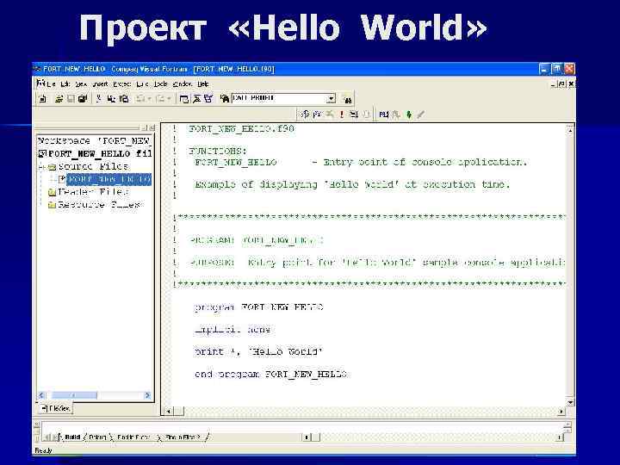Click the Cut scissors icon
620x465 pixels.
[x=99, y=99]
